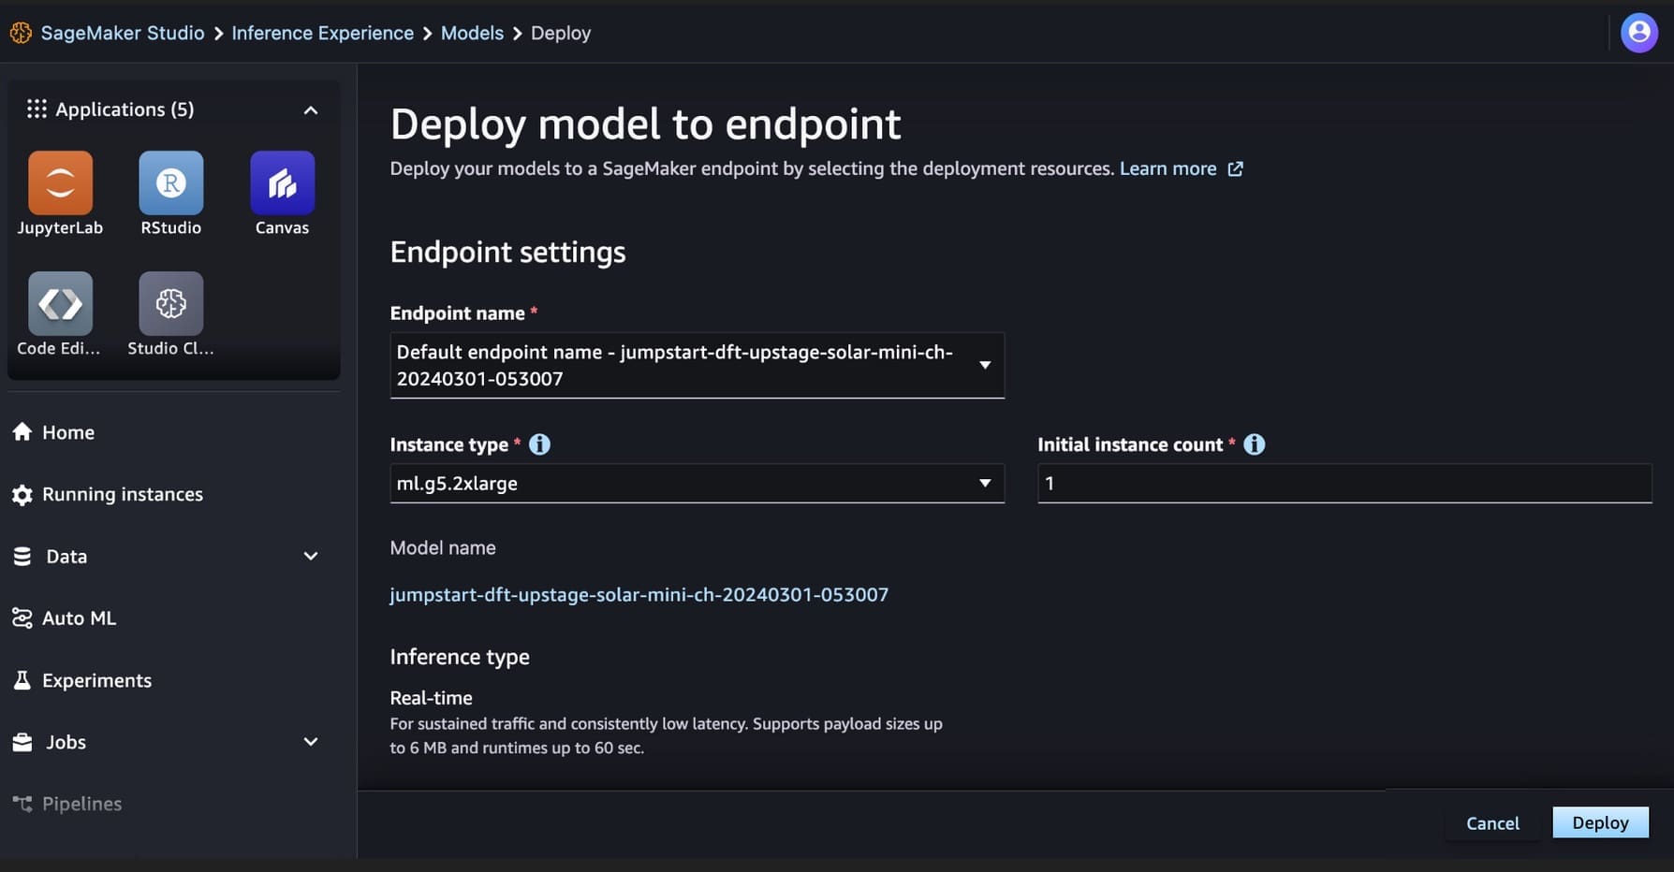Select the Data sidebar item label
The width and height of the screenshot is (1674, 872).
66,557
